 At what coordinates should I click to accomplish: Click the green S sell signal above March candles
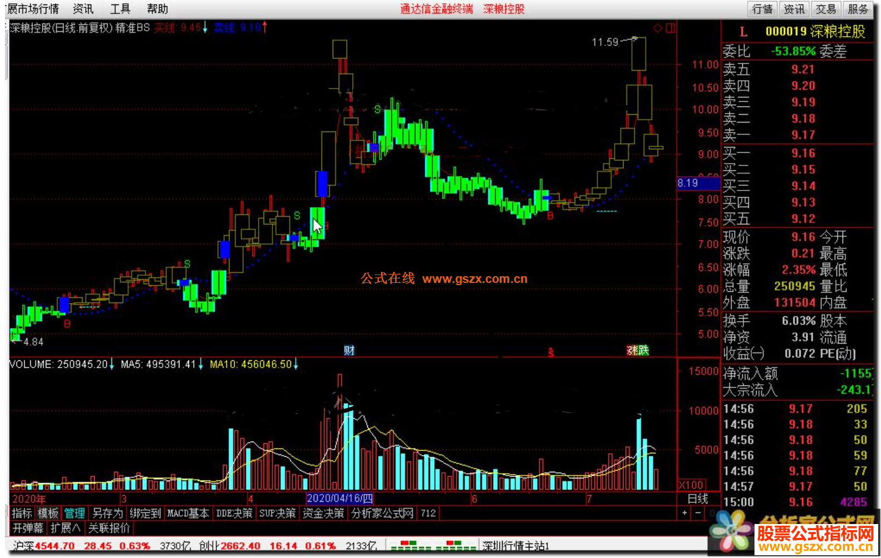(x=188, y=263)
